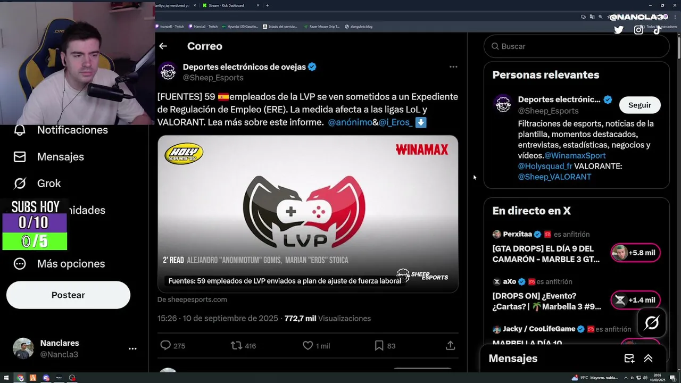Open the Grok floating button
The image size is (681, 383).
click(652, 323)
